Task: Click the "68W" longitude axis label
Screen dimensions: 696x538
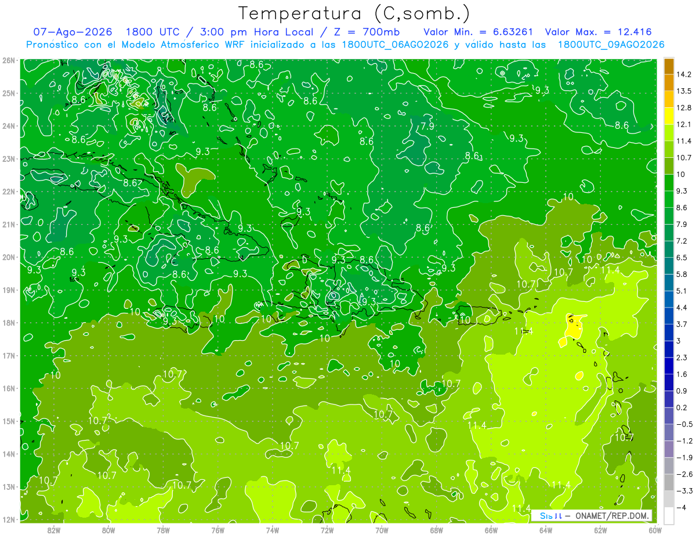Action: point(437,530)
